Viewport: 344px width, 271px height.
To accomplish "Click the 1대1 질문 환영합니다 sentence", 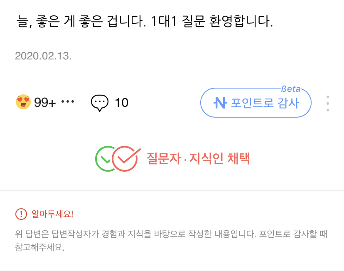I will point(211,22).
